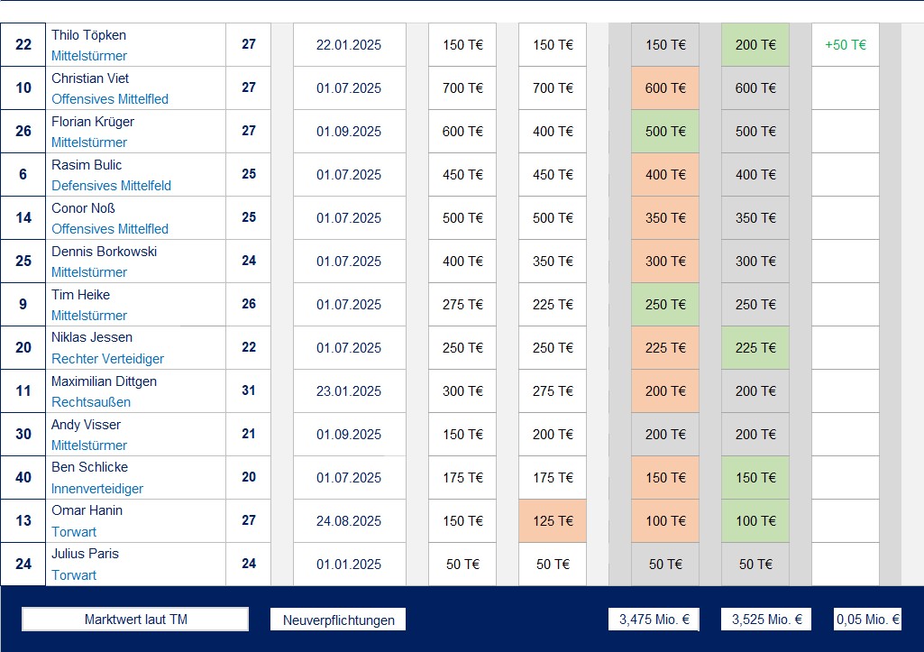The image size is (924, 652).
Task: Click the Defensives Mittelfeld position link
Action: click(x=111, y=186)
